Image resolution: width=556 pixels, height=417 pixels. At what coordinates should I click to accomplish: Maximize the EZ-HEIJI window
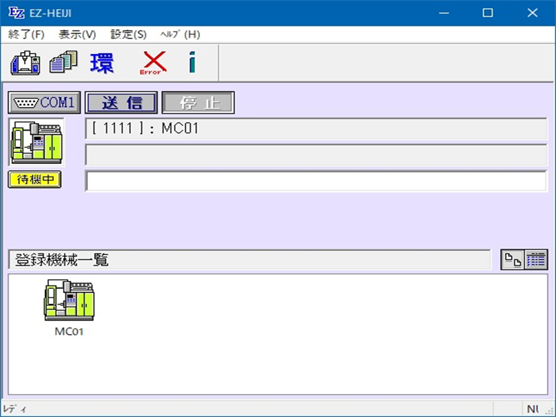[x=488, y=13]
